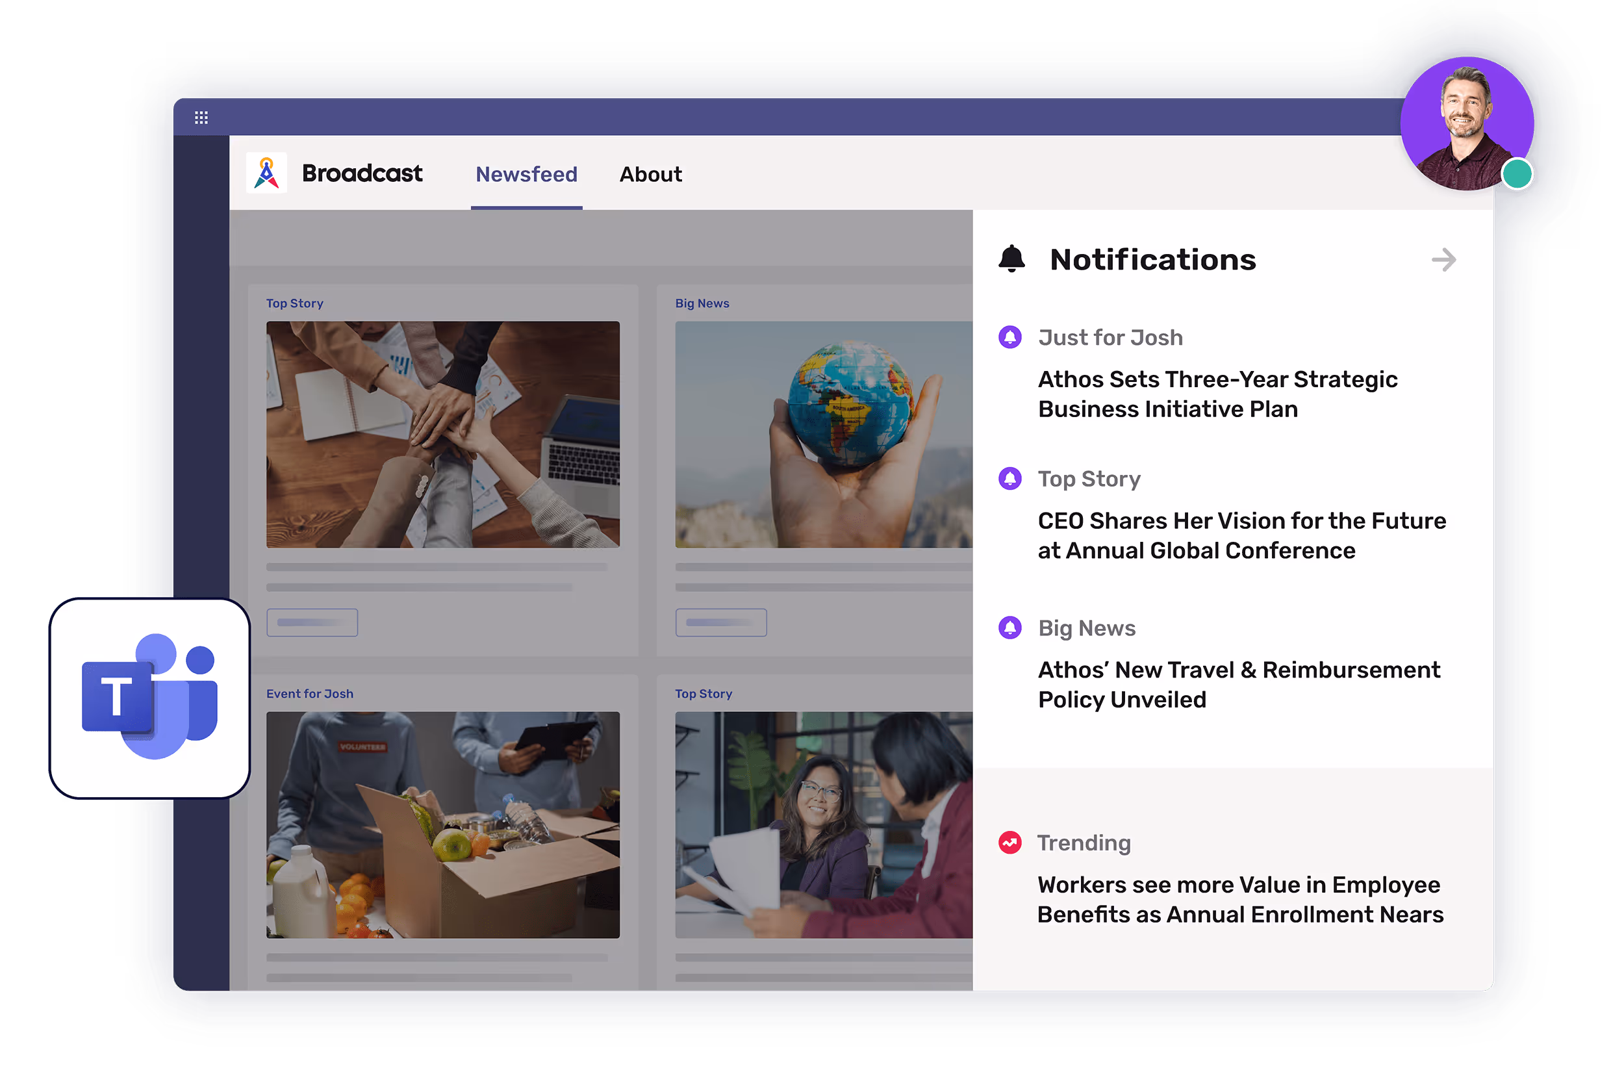Toggle to the Top Story card thumbnail
The width and height of the screenshot is (1624, 1083).
point(442,435)
